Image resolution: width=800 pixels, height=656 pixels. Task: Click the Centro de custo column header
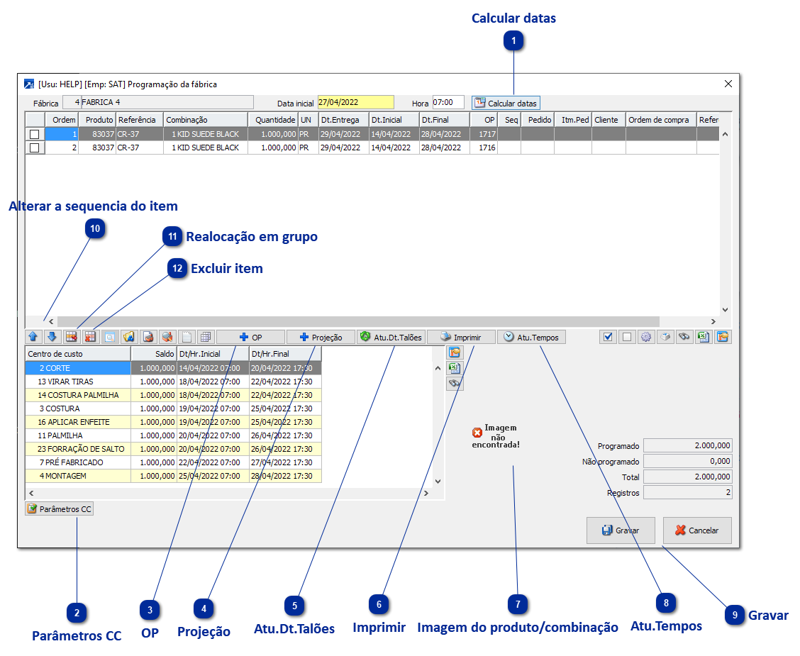tap(77, 353)
